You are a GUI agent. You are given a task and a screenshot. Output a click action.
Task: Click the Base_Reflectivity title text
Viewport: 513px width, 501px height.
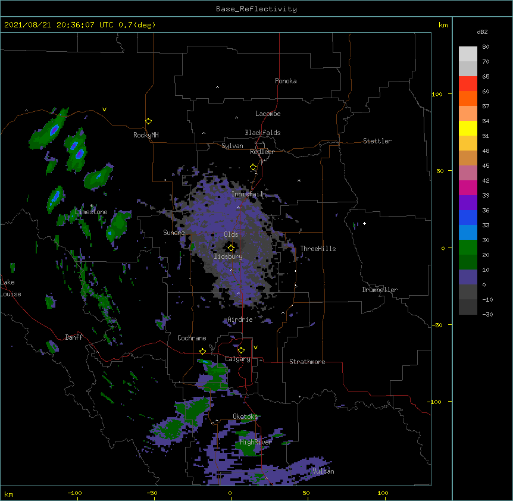click(x=256, y=9)
